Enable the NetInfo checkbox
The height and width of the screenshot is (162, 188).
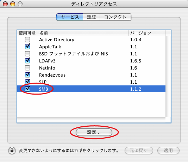click(x=27, y=68)
